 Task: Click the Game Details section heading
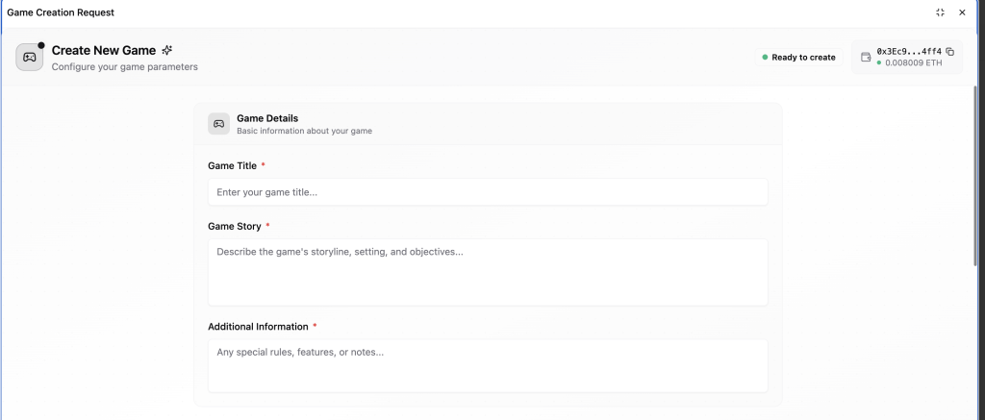(x=267, y=118)
